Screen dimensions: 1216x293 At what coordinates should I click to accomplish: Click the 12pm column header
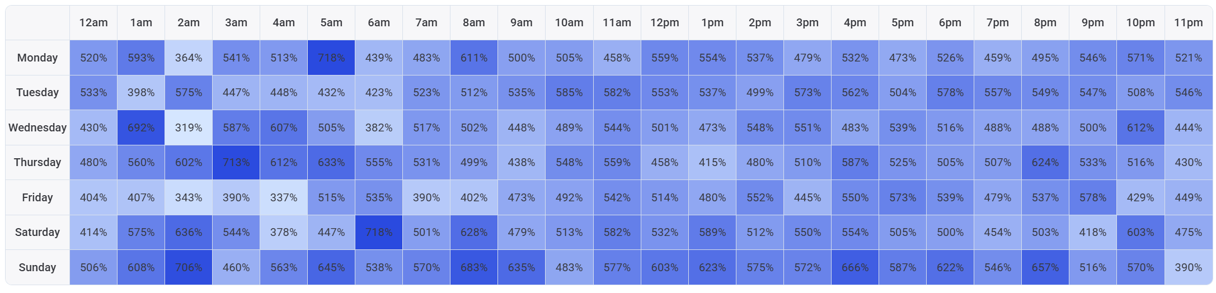point(665,23)
